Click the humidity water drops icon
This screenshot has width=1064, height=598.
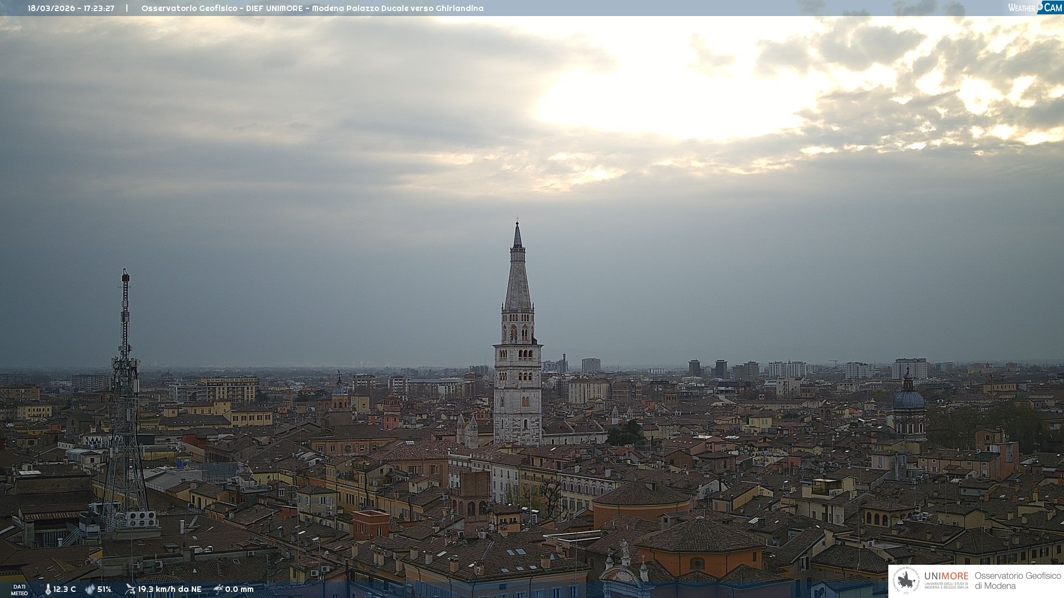point(90,589)
